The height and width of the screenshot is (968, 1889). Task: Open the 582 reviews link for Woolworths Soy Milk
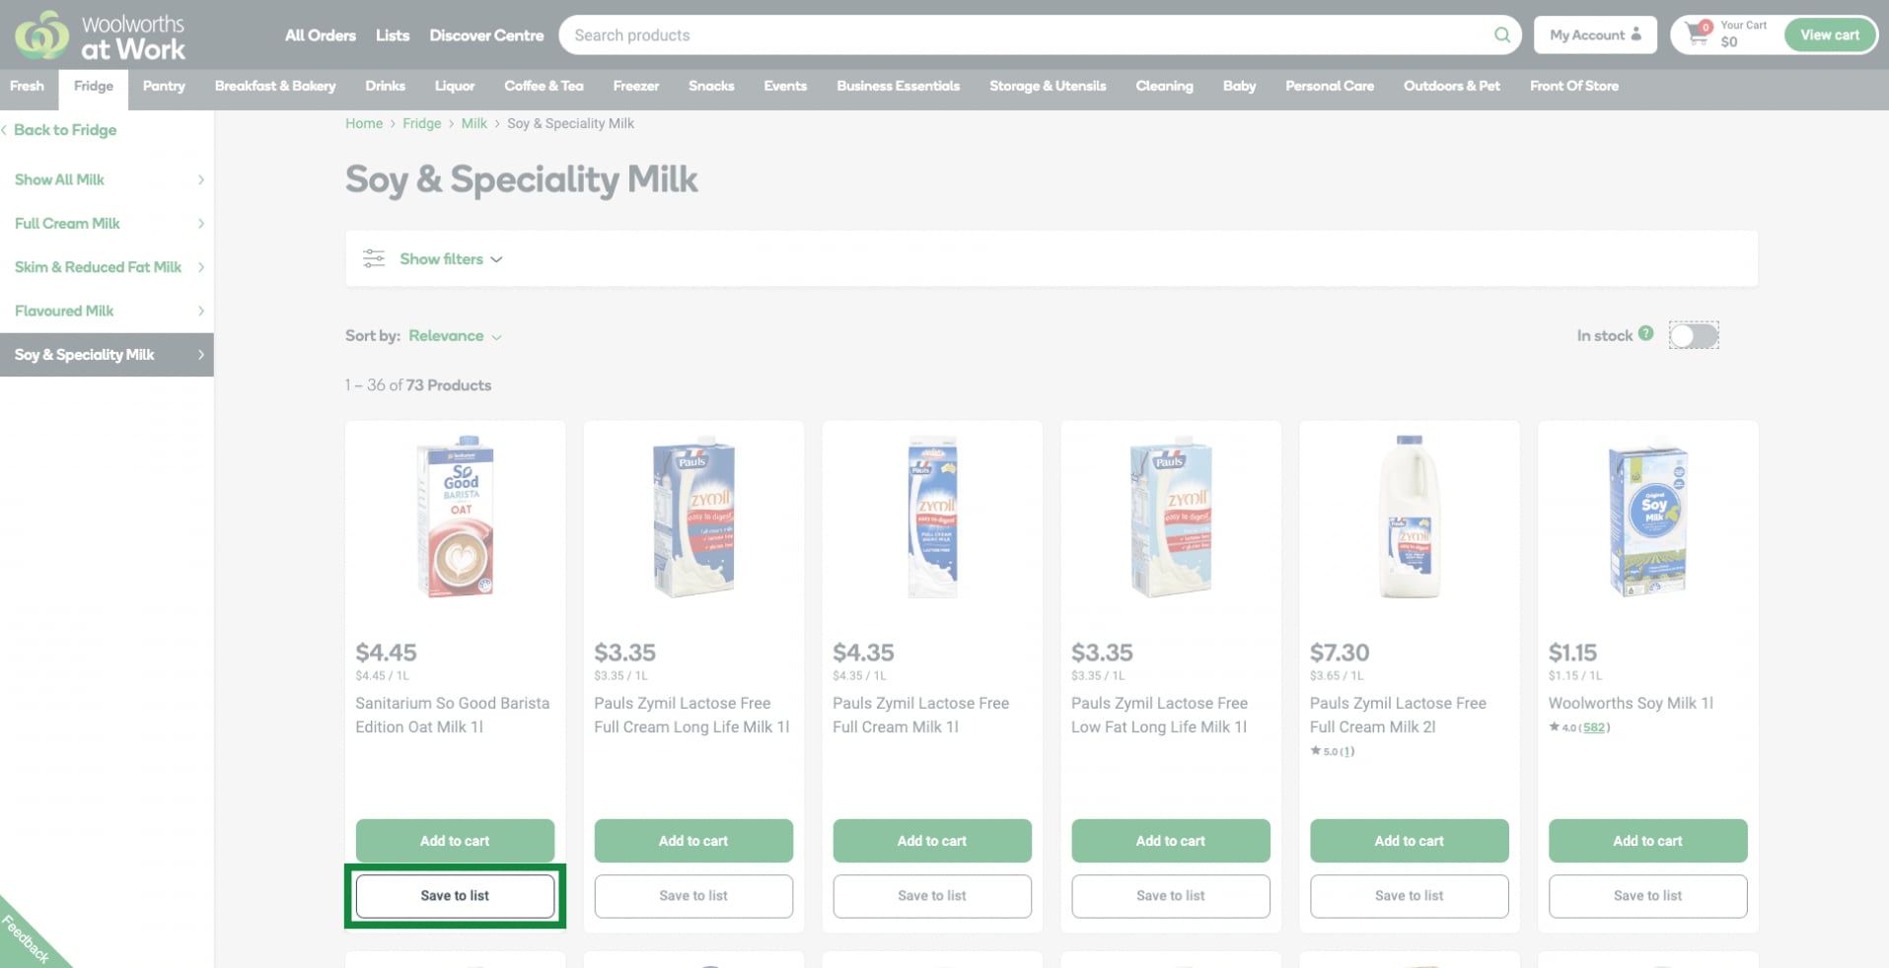point(1592,727)
